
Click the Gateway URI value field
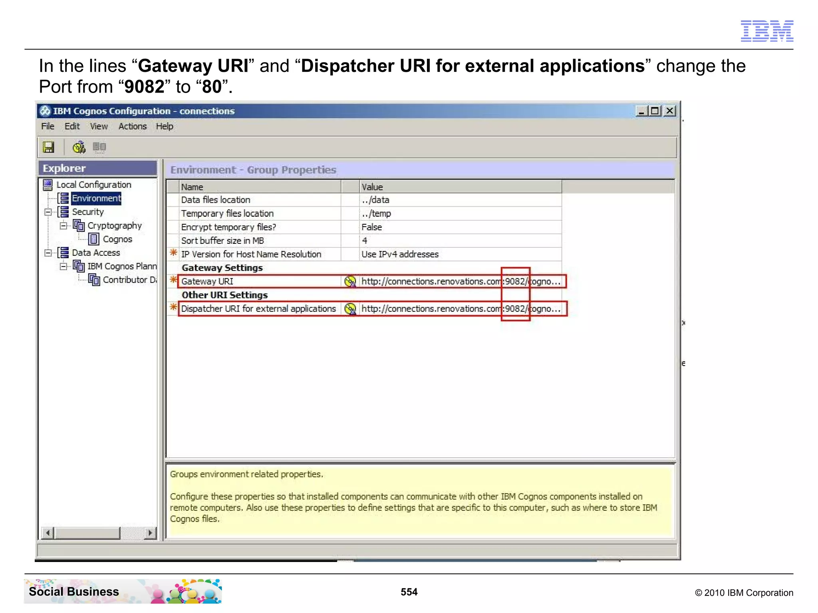click(x=461, y=281)
